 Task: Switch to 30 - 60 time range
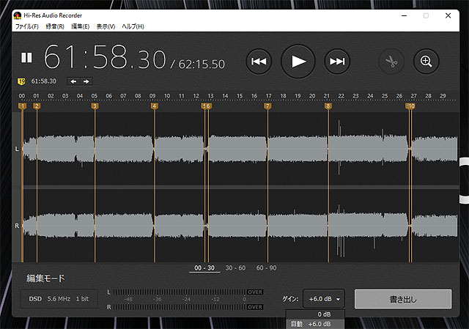coord(235,268)
